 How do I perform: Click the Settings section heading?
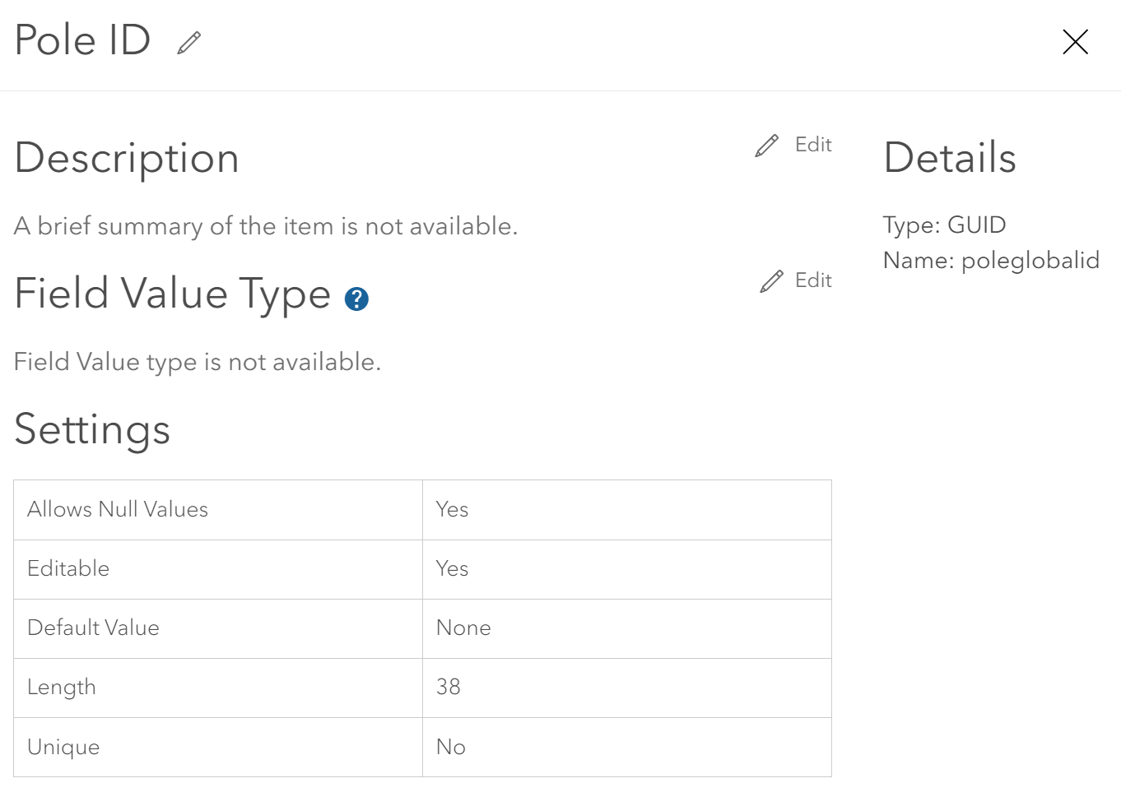(x=92, y=428)
